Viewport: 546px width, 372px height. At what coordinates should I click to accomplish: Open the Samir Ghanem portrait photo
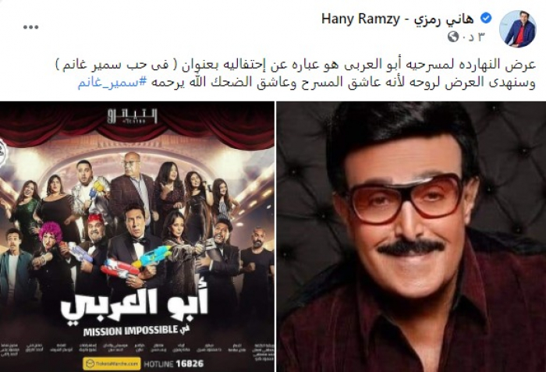coord(411,237)
